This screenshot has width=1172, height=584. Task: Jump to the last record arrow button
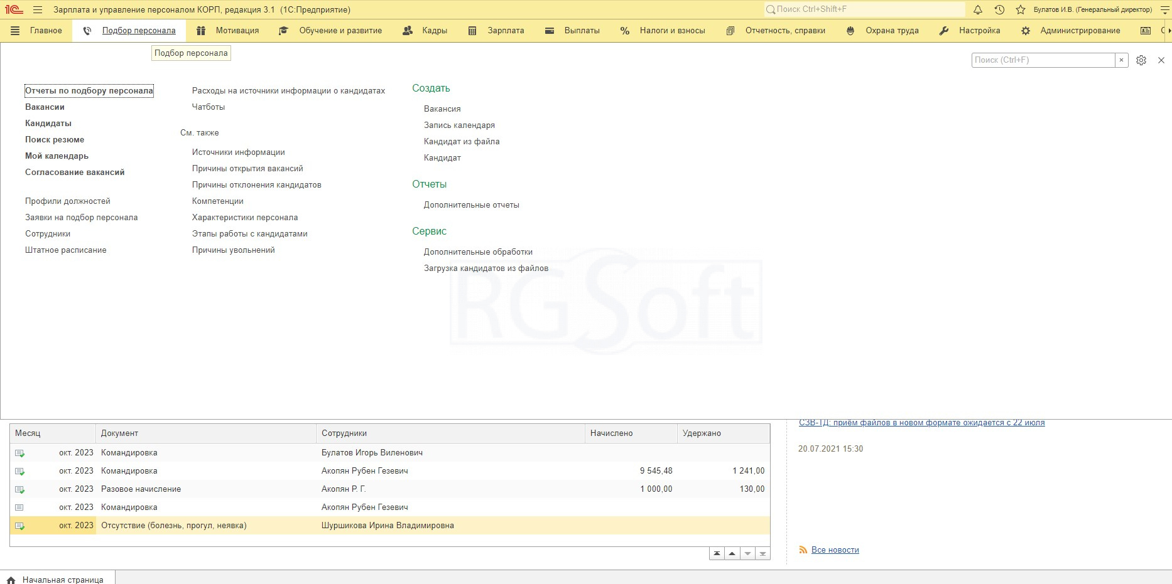pos(762,554)
